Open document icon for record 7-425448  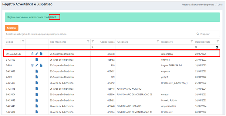37,89
